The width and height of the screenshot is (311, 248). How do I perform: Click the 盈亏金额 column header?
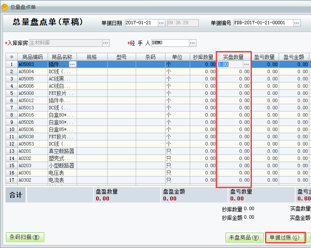click(294, 57)
